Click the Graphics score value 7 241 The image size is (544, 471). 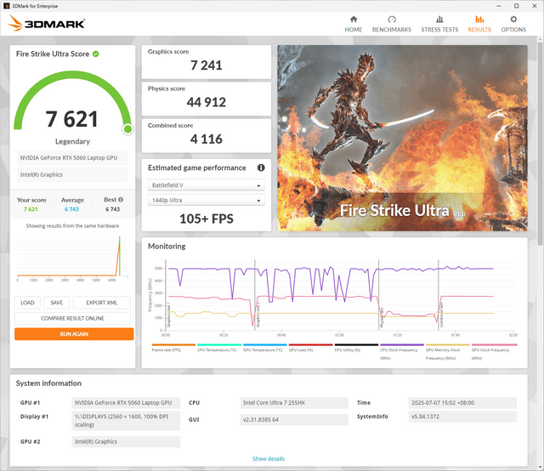click(207, 65)
